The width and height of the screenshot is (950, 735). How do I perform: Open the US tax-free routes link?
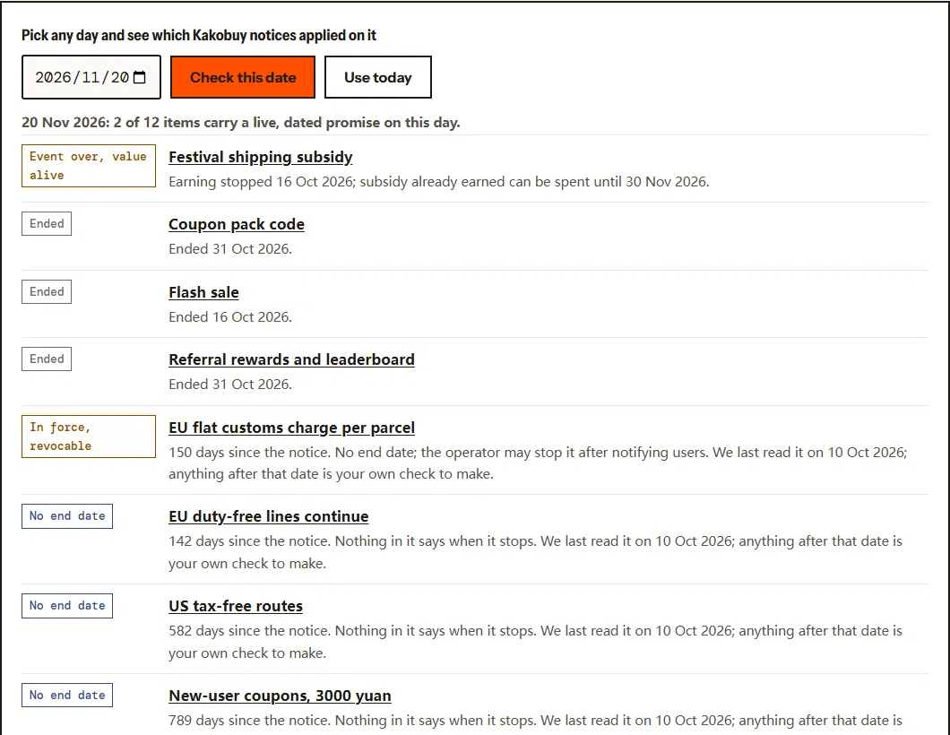tap(236, 606)
